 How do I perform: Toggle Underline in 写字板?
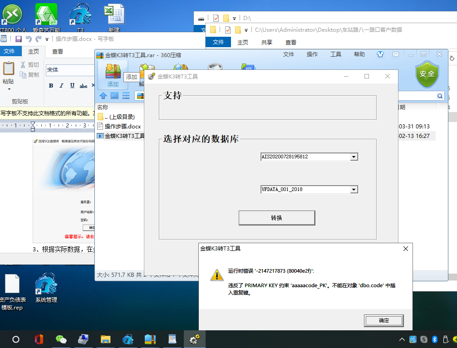[72, 85]
